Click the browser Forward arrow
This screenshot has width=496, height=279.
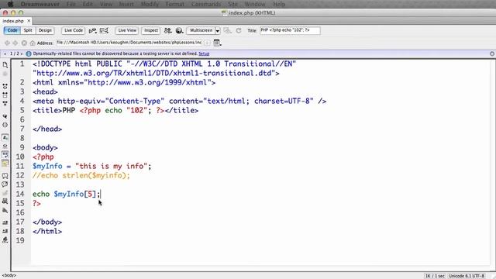[x=15, y=43]
